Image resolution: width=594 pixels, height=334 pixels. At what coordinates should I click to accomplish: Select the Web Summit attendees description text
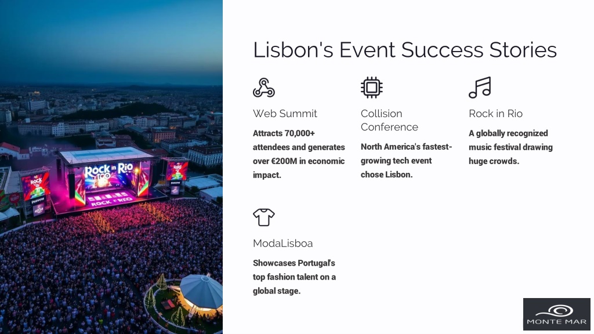tap(299, 154)
